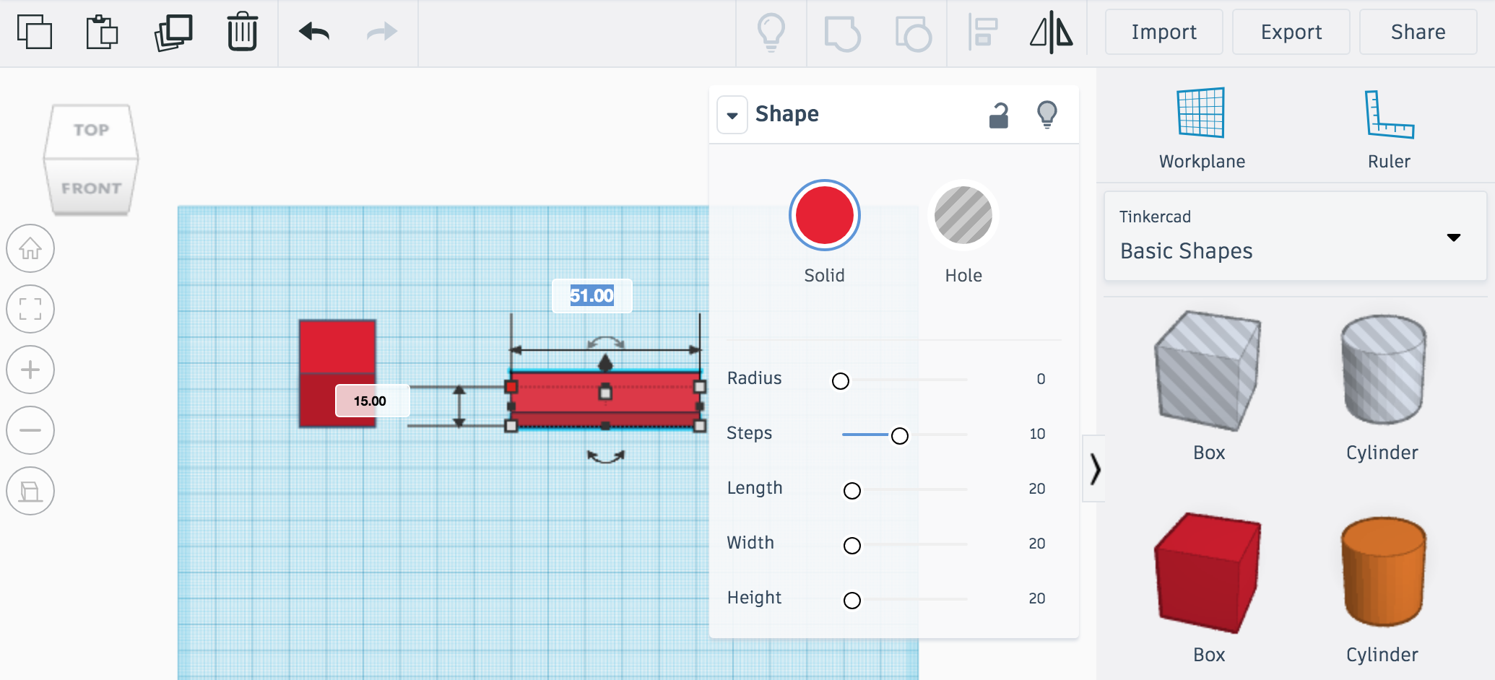Viewport: 1495px width, 680px height.
Task: Adjust the Radius slider handle
Action: click(x=840, y=380)
